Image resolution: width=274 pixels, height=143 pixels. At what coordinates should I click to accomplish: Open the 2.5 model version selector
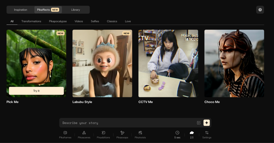point(192,135)
